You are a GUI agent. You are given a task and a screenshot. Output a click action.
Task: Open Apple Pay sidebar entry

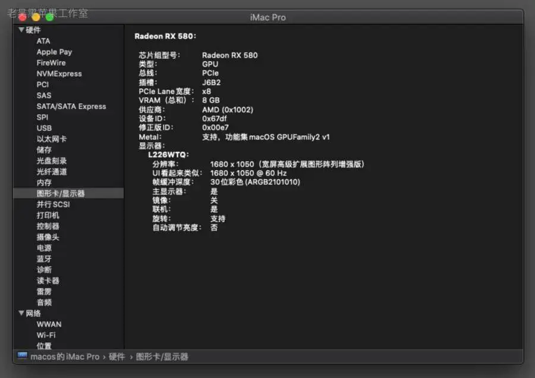coord(54,52)
